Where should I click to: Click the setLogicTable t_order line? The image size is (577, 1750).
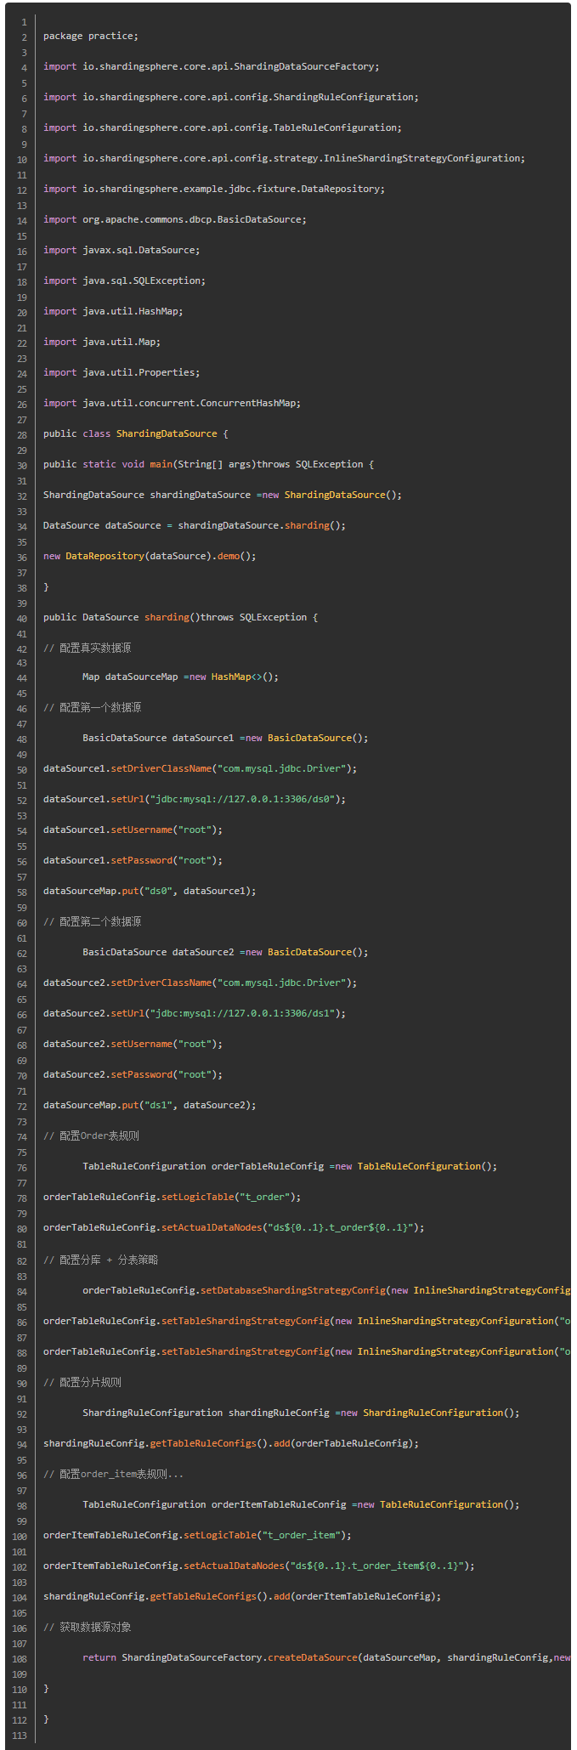click(x=172, y=1197)
